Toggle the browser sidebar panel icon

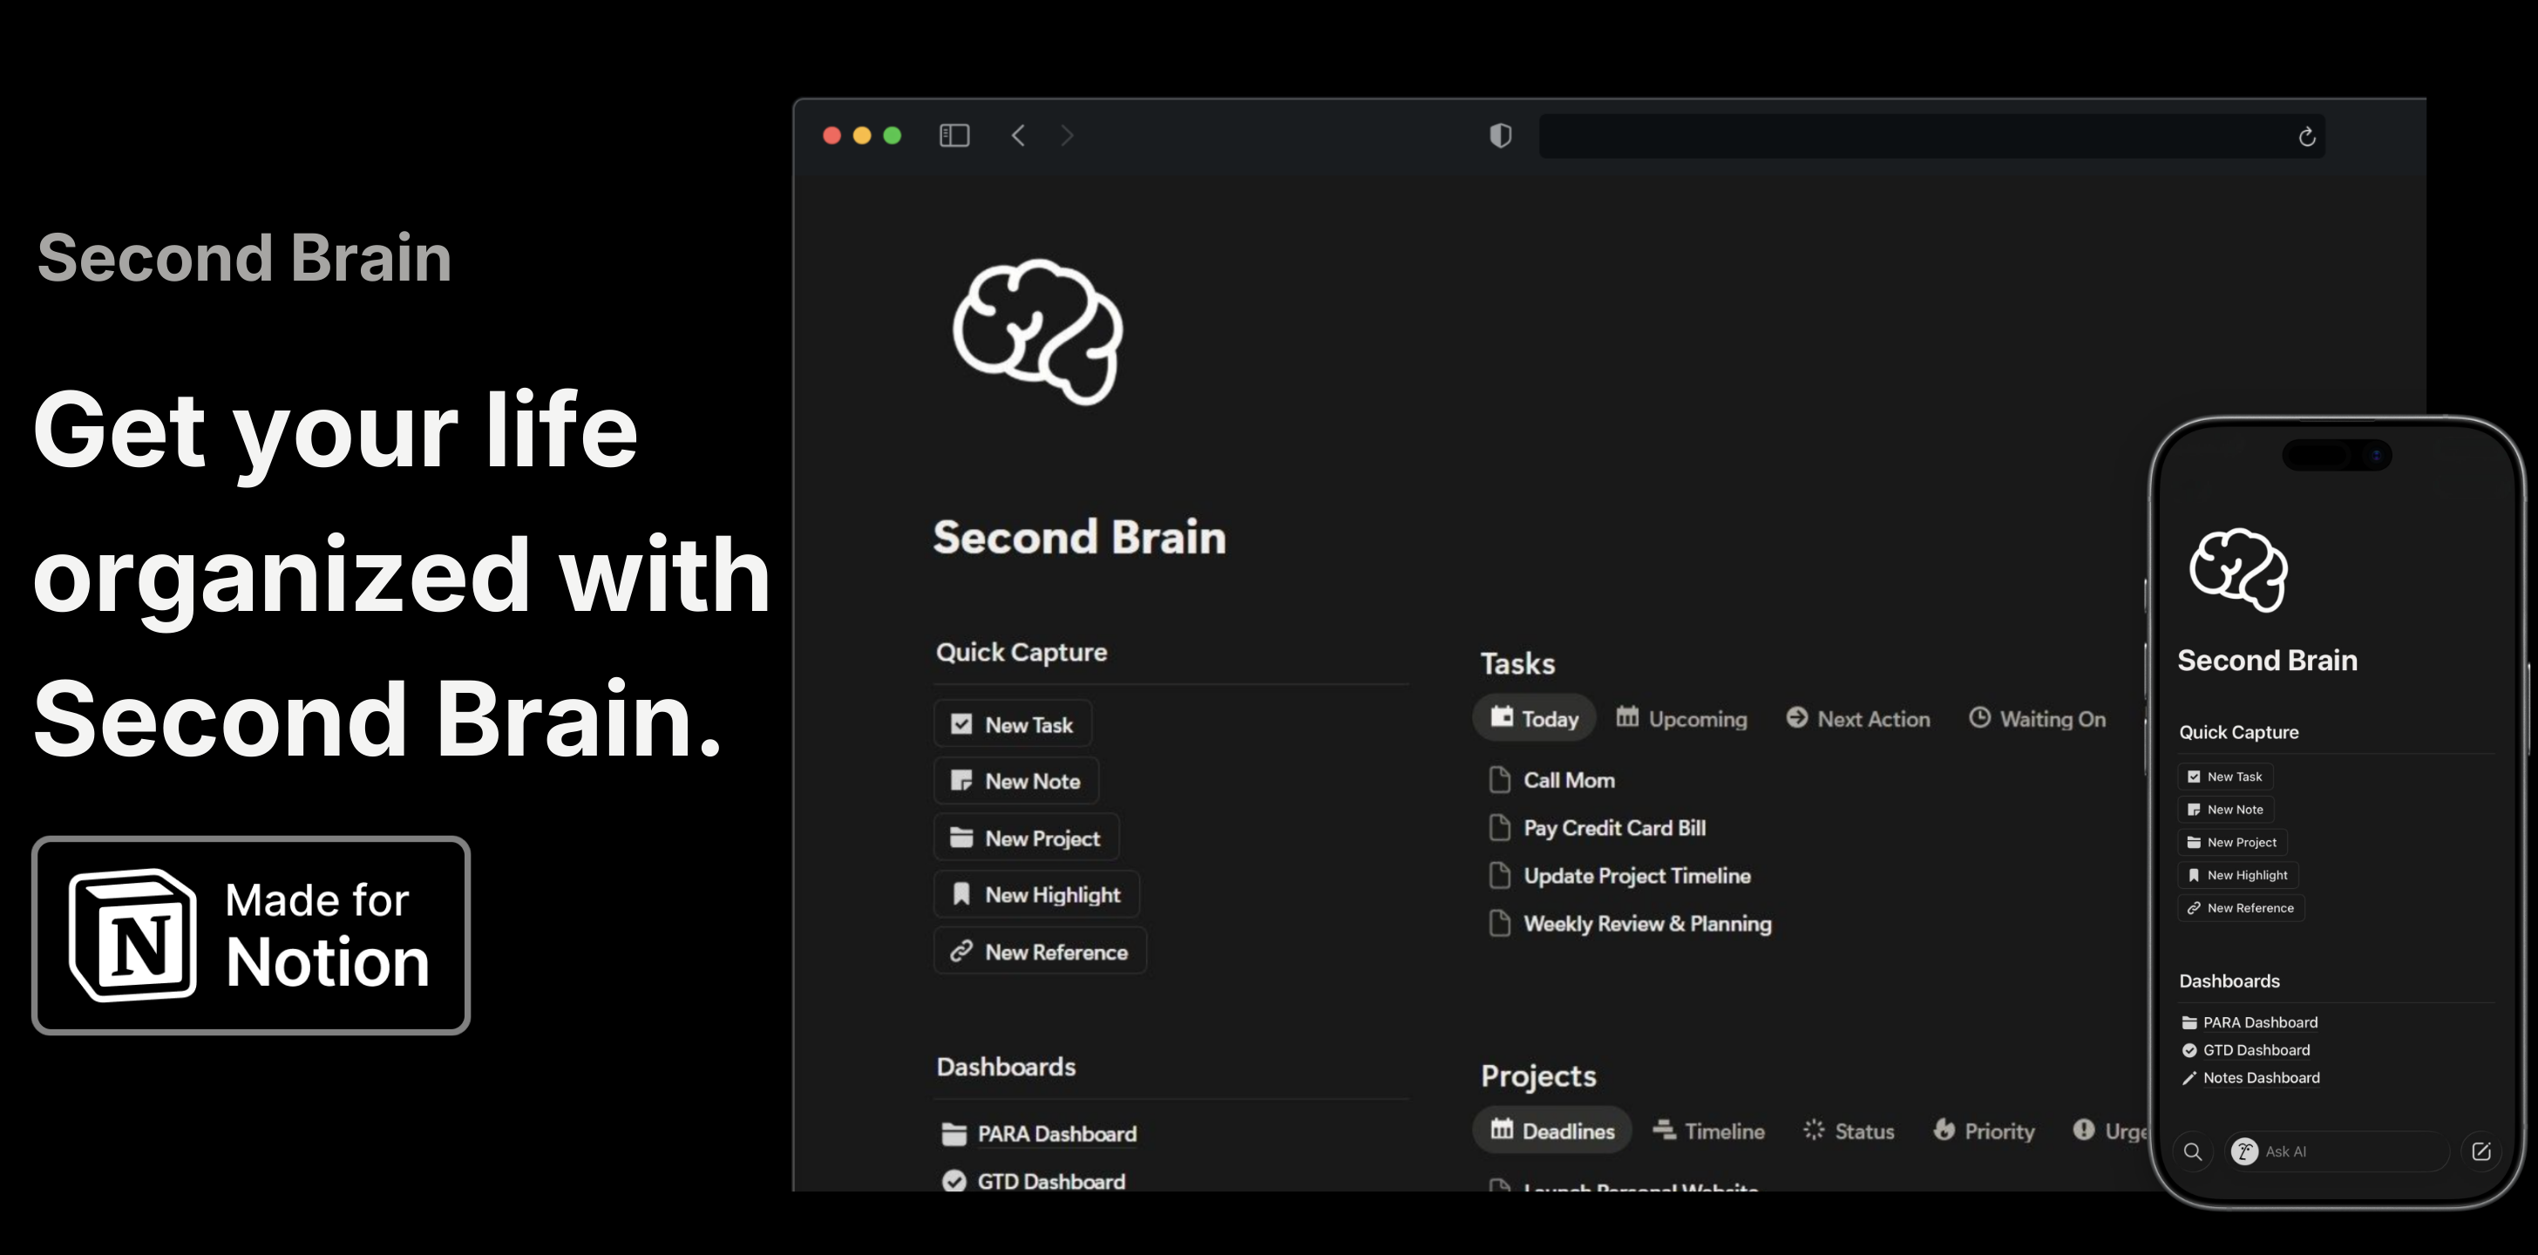(953, 136)
